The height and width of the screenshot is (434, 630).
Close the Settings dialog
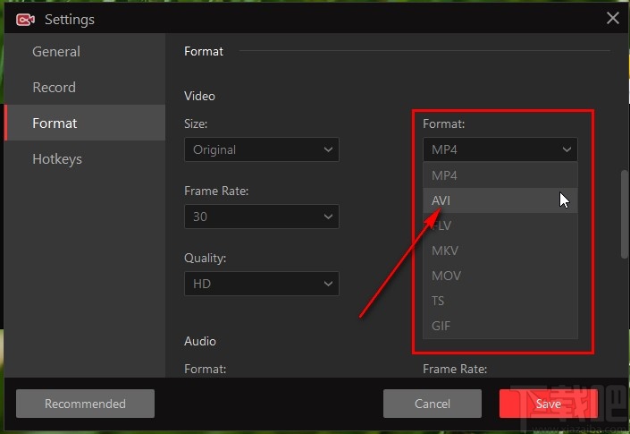(x=613, y=18)
